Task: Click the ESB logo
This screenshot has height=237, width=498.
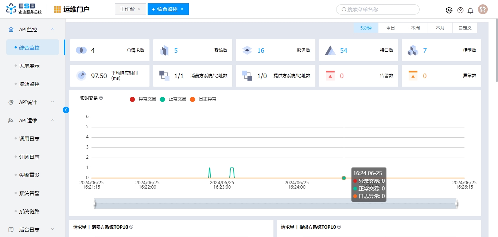Action: tap(24, 9)
